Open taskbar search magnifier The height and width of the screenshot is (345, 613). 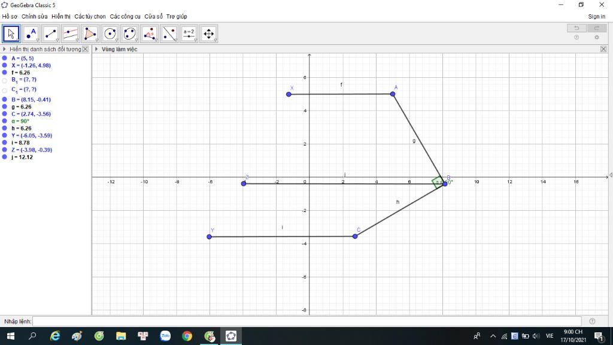(32, 336)
